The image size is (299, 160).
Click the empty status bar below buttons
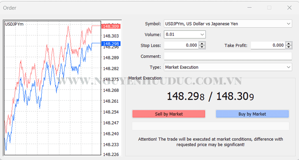point(210,126)
